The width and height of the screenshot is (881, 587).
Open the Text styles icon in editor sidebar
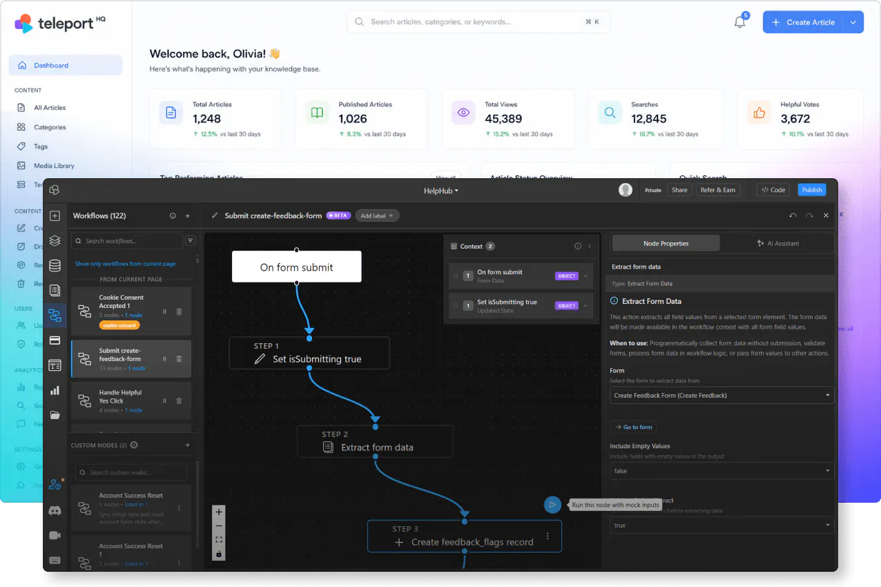pyautogui.click(x=55, y=365)
